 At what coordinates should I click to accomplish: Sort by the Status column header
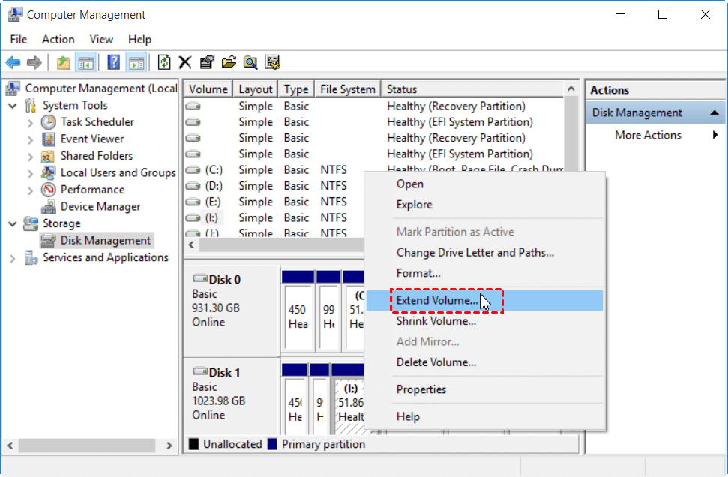click(x=472, y=89)
